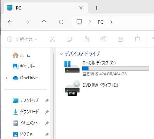This screenshot has width=154, height=139.
Task: Click DVD RW ドライブ (E:) label
Action: 100,85
